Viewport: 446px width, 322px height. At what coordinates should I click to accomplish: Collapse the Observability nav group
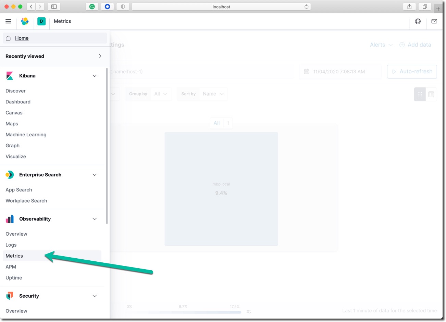pyautogui.click(x=95, y=219)
